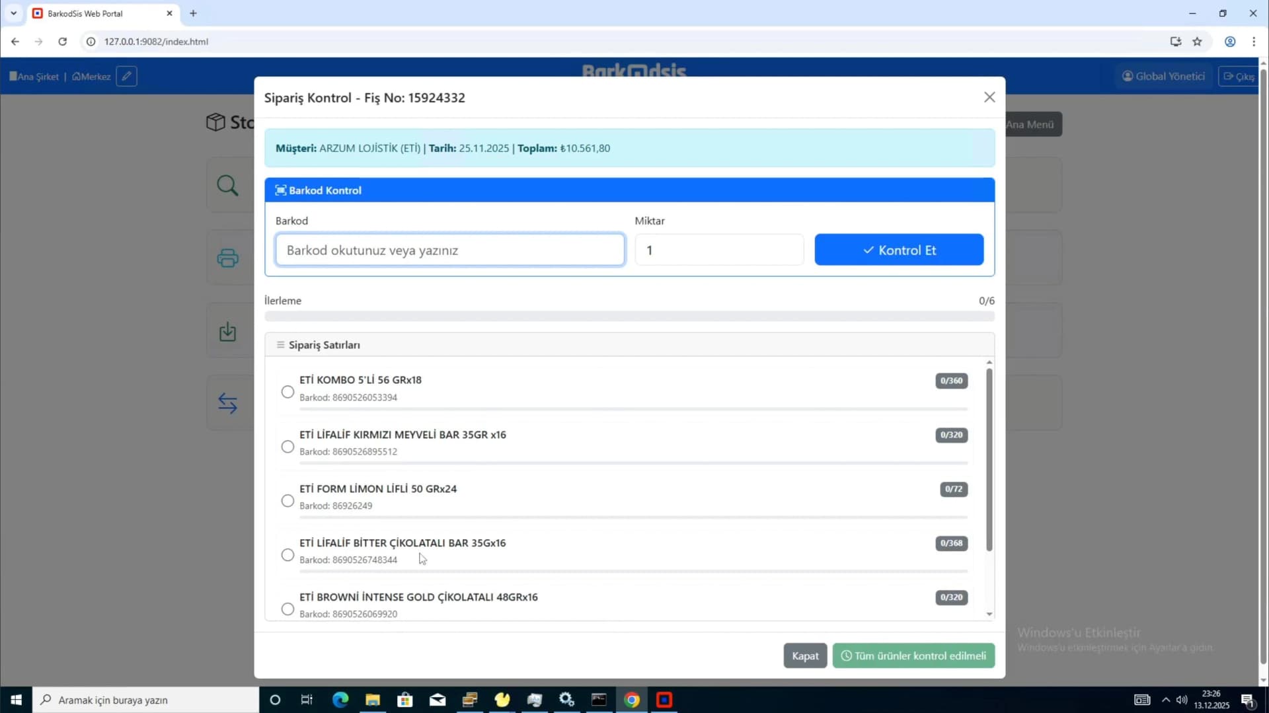Viewport: 1269px width, 713px height.
Task: Click the Miktar quantity field
Action: [719, 250]
